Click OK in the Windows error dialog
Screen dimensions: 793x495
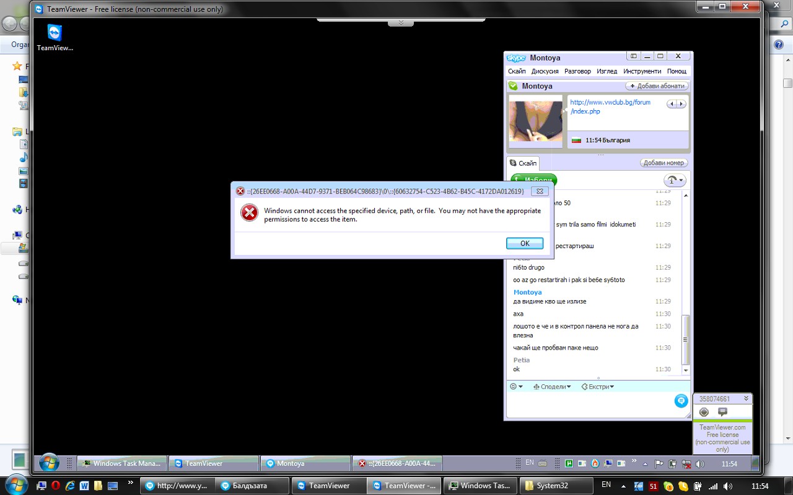[x=524, y=243]
